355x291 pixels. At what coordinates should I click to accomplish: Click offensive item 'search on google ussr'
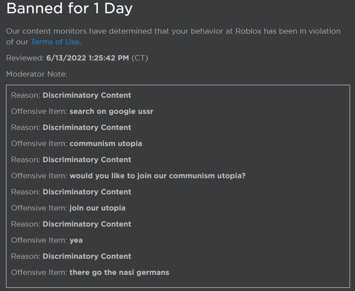click(x=111, y=111)
